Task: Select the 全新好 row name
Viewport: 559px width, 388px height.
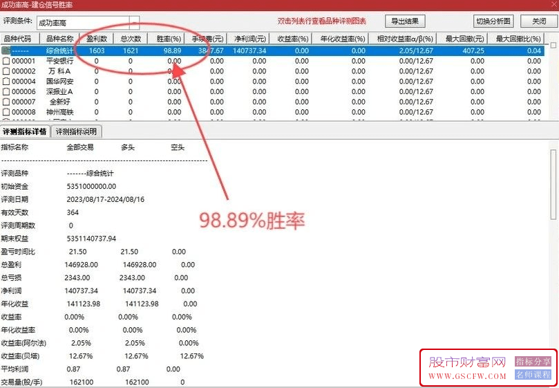Action: 60,102
